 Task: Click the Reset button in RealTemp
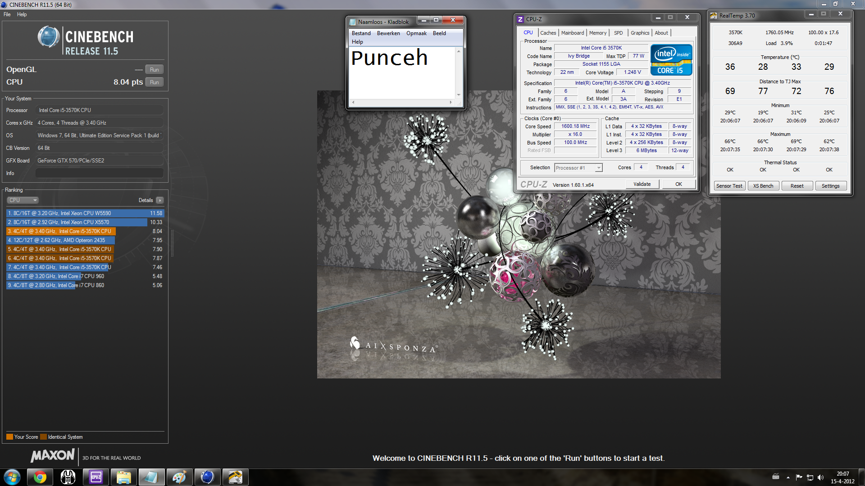pyautogui.click(x=797, y=186)
